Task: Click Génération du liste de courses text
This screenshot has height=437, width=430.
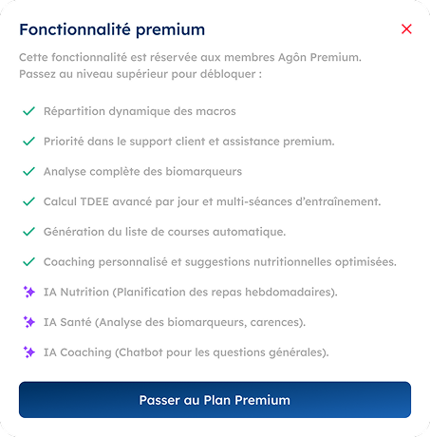Action: pos(164,232)
